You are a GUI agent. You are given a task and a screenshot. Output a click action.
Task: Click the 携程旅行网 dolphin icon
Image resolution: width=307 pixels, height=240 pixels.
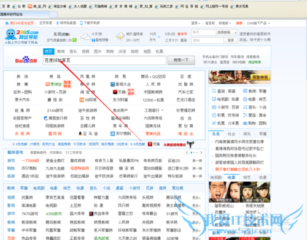(45, 118)
